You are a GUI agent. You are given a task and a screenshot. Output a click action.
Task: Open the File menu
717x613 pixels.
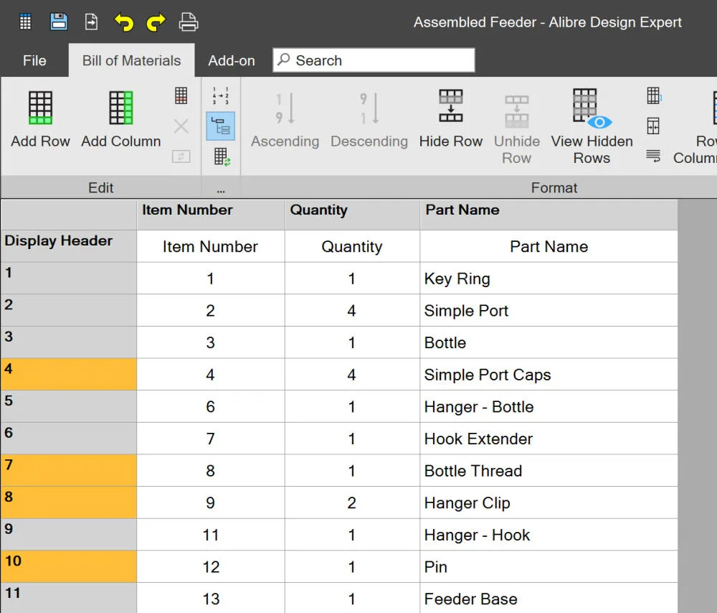[x=34, y=60]
